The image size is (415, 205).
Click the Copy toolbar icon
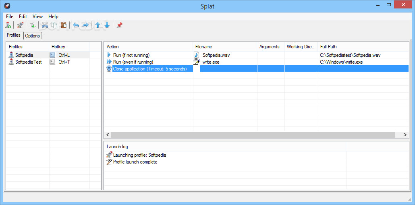54,25
